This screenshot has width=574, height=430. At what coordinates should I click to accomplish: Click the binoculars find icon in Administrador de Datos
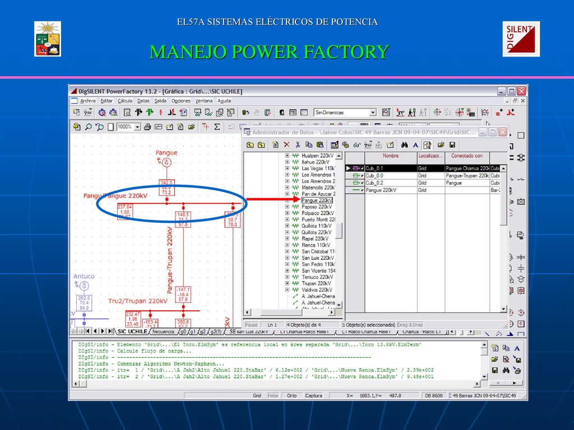(x=405, y=145)
